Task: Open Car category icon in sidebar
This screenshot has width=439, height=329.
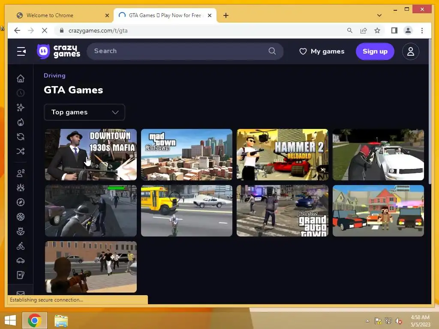Action: pyautogui.click(x=21, y=261)
